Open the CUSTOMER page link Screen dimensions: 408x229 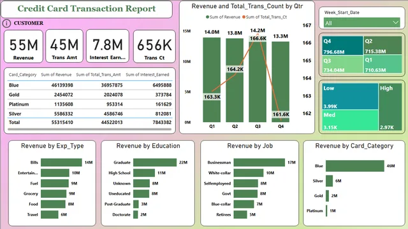pos(29,23)
